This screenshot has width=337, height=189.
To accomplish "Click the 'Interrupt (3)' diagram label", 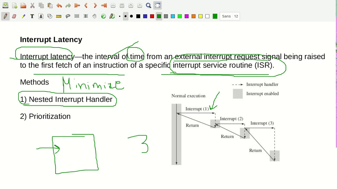I will (x=262, y=123).
